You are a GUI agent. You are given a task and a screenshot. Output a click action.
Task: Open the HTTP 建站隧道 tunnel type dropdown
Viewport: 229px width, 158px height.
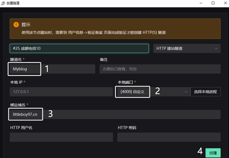pos(187,48)
